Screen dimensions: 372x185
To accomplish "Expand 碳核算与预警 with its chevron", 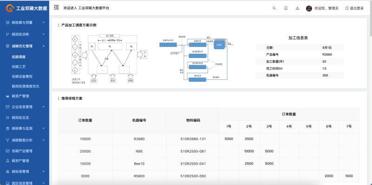I will pos(43,22).
